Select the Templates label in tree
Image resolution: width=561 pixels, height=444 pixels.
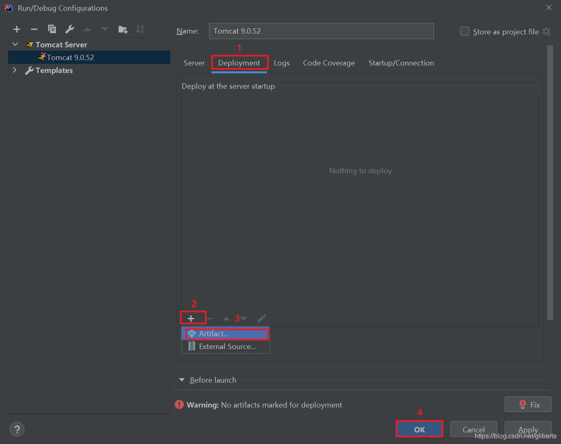tap(54, 70)
